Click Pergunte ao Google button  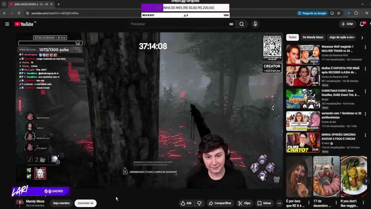312,13
